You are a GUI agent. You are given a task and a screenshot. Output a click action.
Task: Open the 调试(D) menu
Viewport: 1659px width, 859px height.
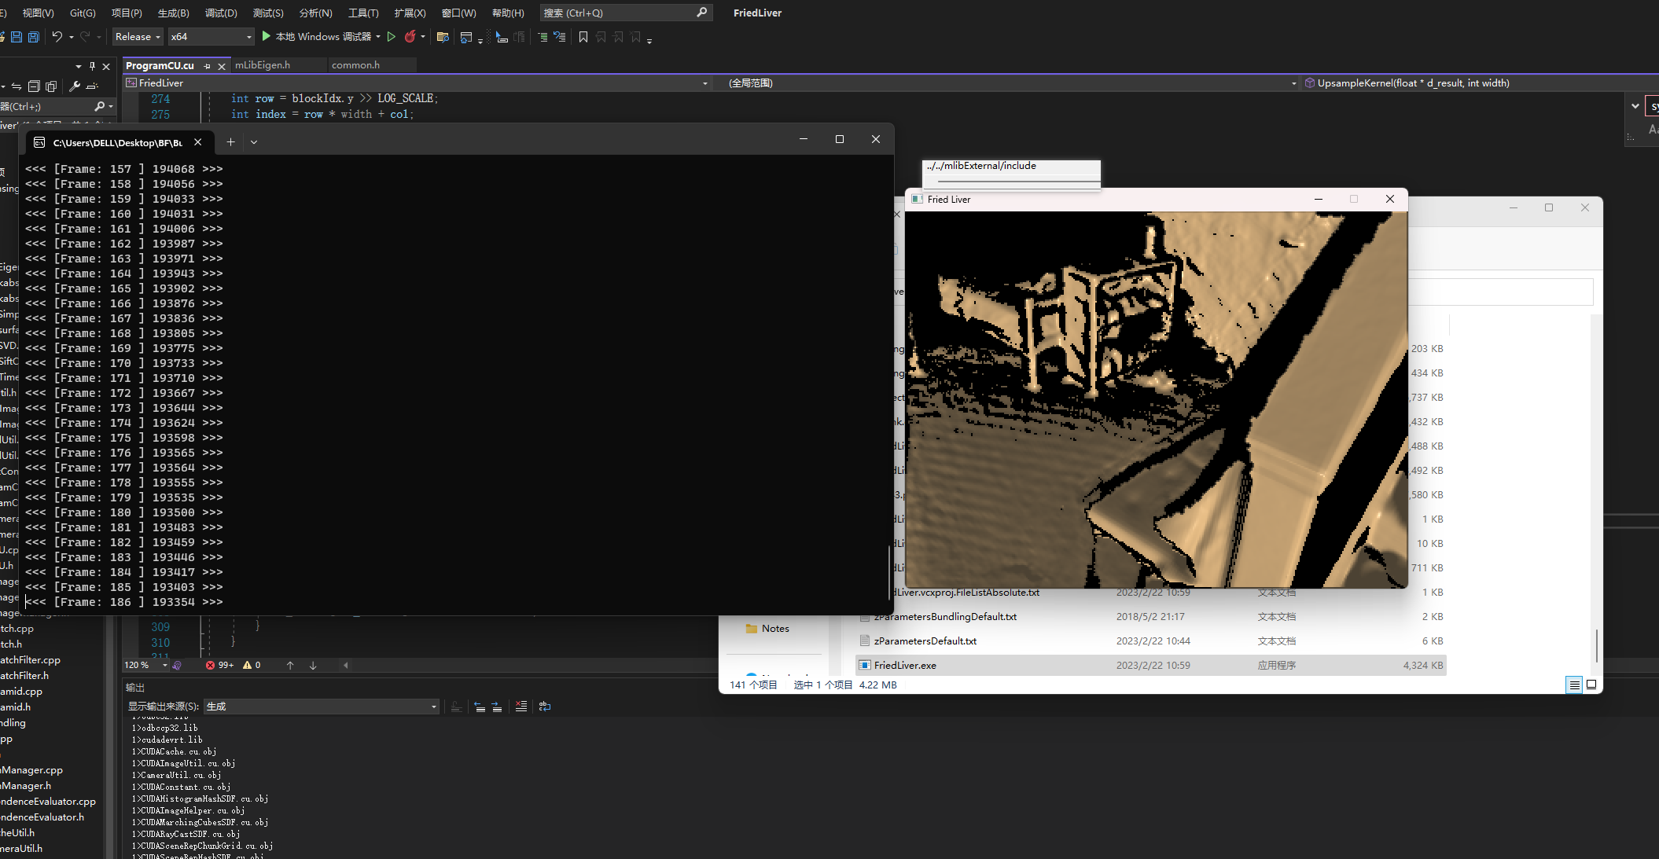coord(221,13)
